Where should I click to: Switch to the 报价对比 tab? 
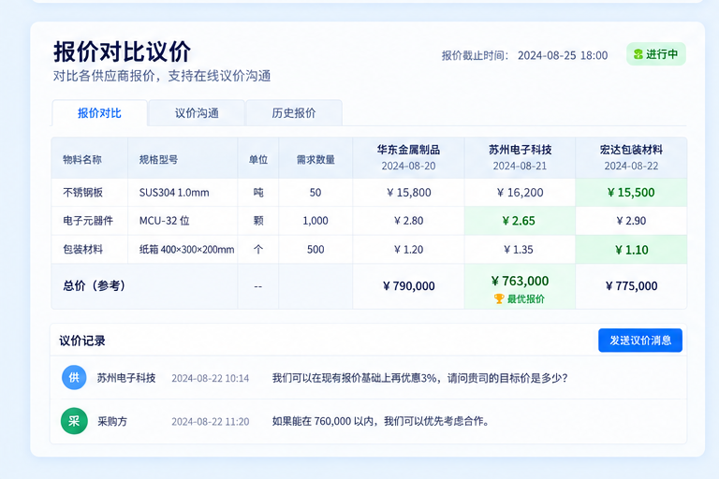coord(99,113)
